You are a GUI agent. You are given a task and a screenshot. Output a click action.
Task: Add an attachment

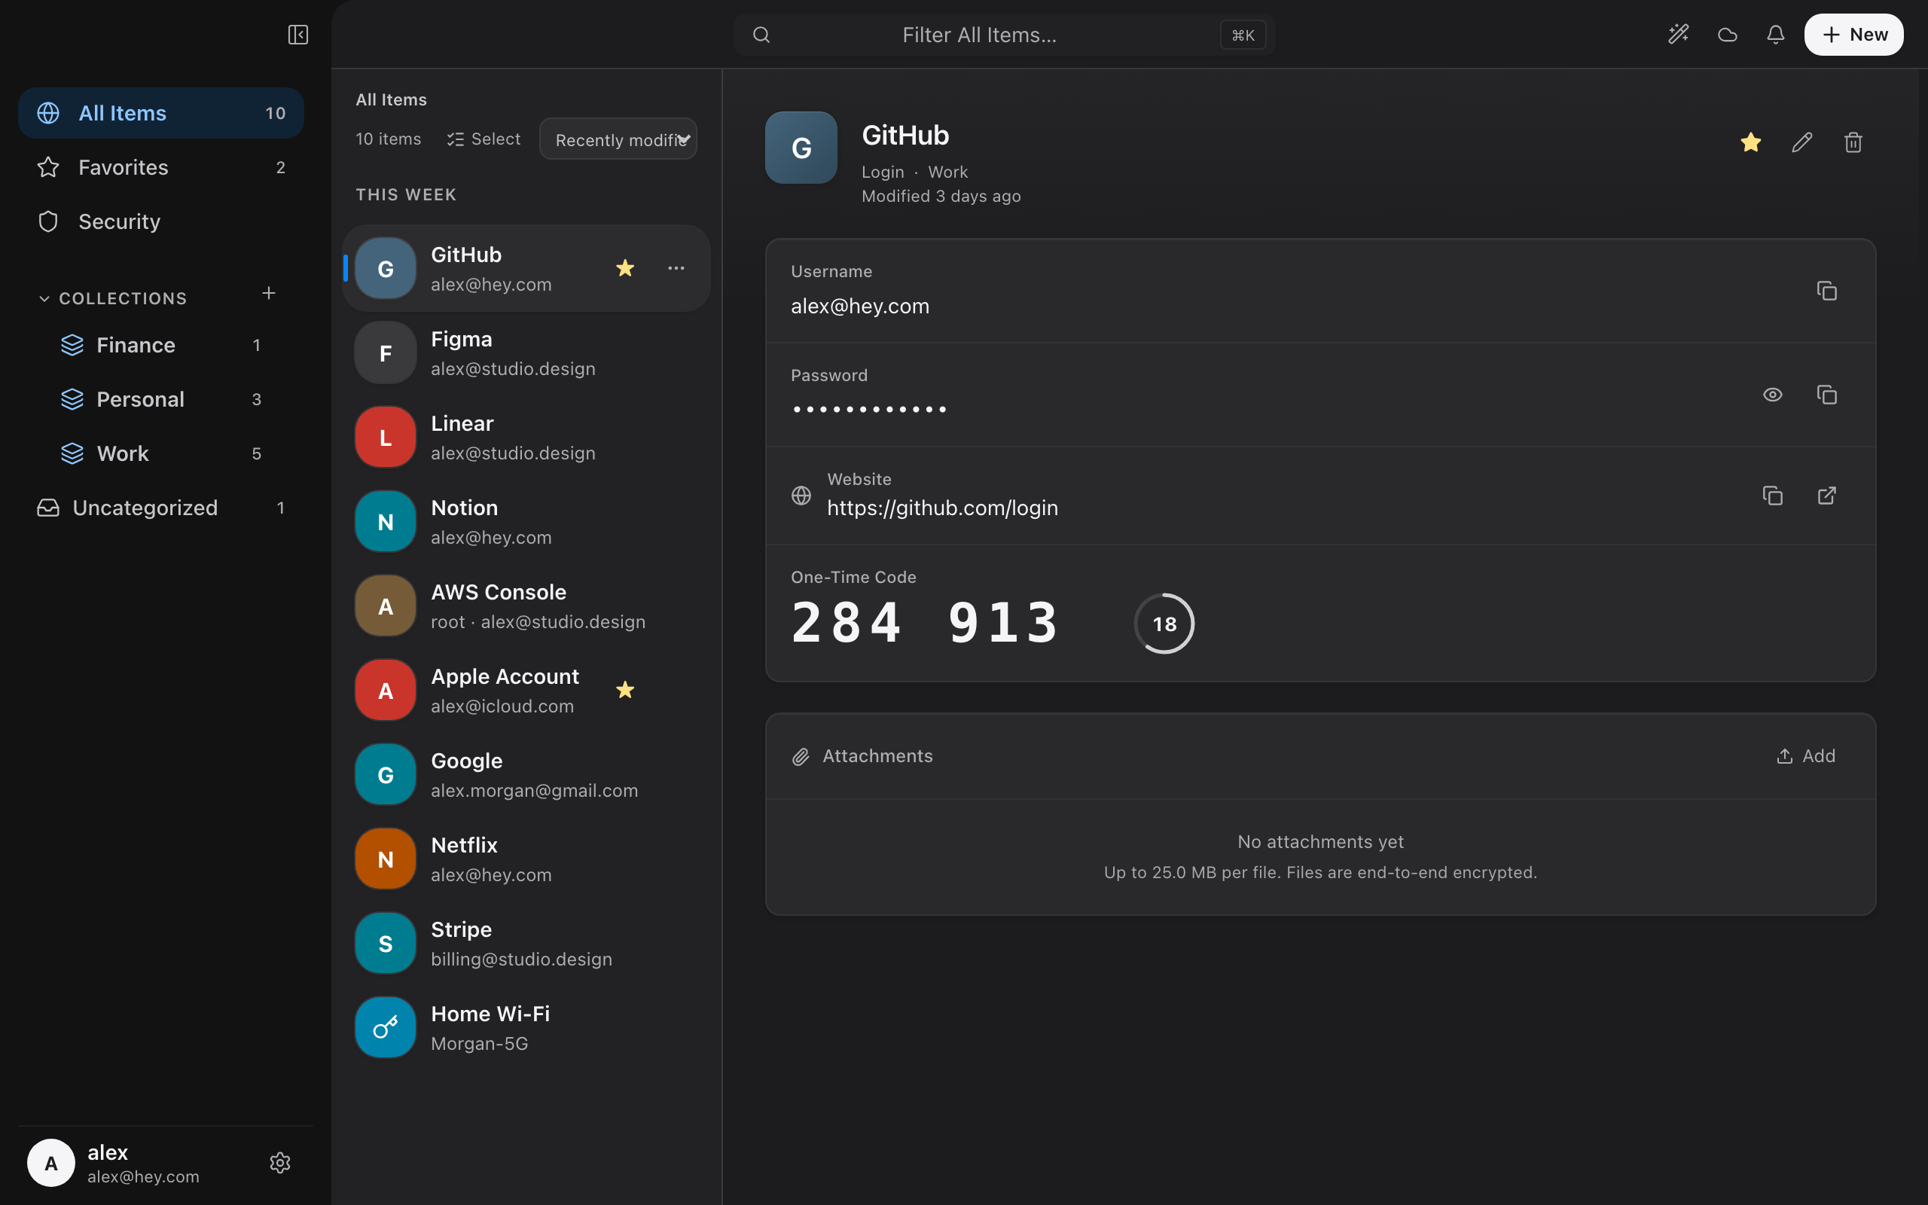1805,755
